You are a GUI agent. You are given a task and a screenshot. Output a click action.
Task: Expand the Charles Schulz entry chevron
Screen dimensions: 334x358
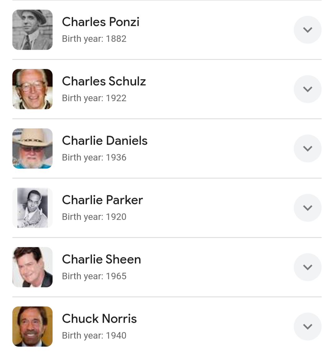tap(307, 89)
